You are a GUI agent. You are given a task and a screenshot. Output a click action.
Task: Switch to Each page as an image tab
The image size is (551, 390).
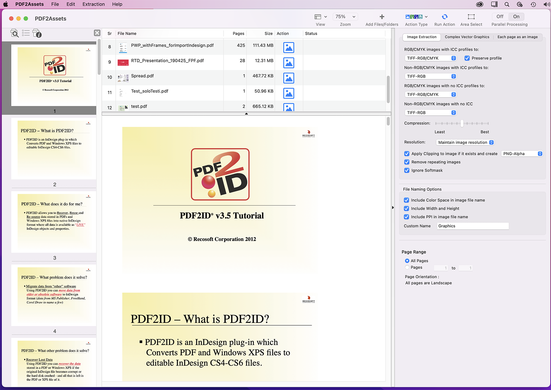tap(518, 37)
